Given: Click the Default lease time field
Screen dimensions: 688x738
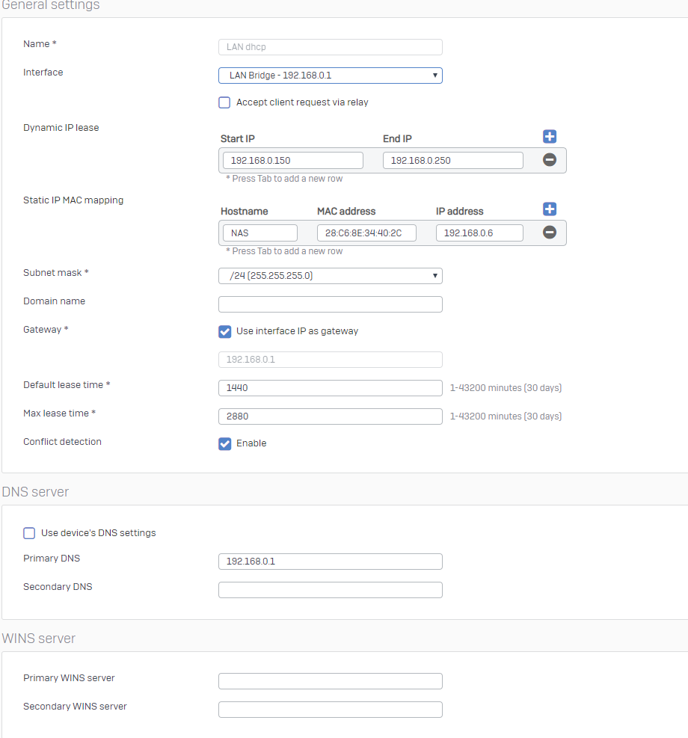Looking at the screenshot, I should 331,388.
